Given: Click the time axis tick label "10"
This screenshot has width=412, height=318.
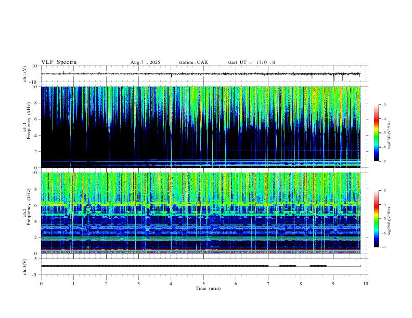Looking at the screenshot, I should 366,284.
